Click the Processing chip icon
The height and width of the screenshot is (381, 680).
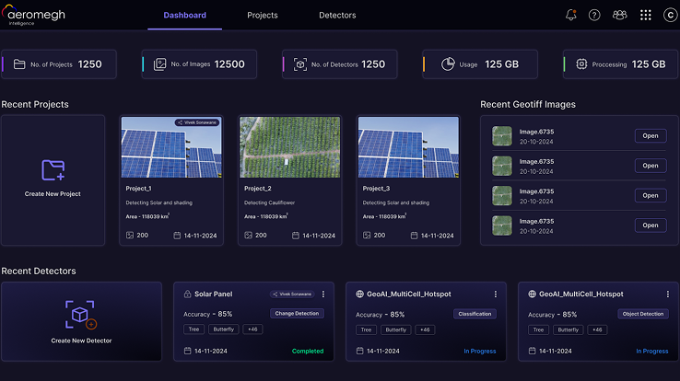tap(581, 64)
